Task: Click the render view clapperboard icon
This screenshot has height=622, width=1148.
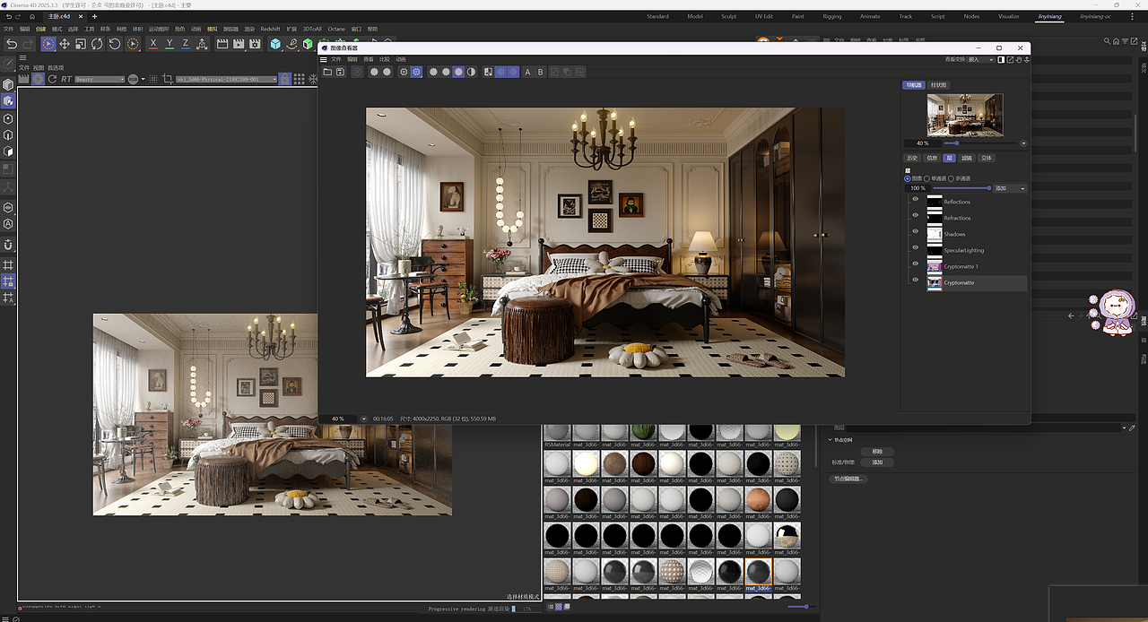Action: (222, 44)
